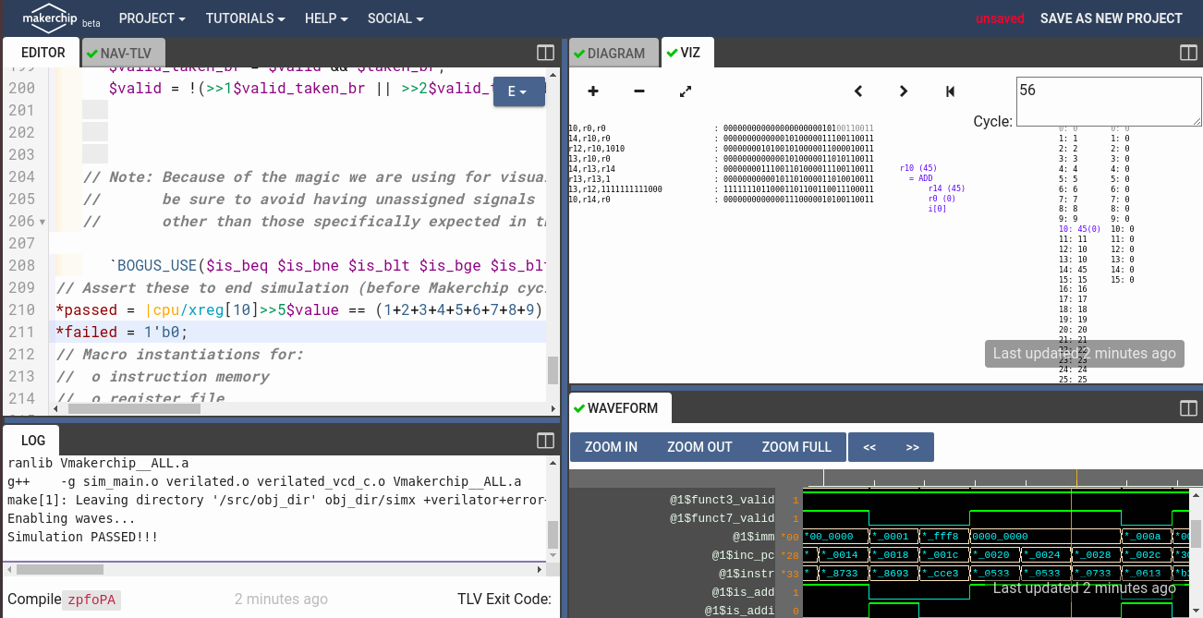This screenshot has width=1203, height=618.
Task: Select the @1$inc_pc signal name
Action: (743, 555)
